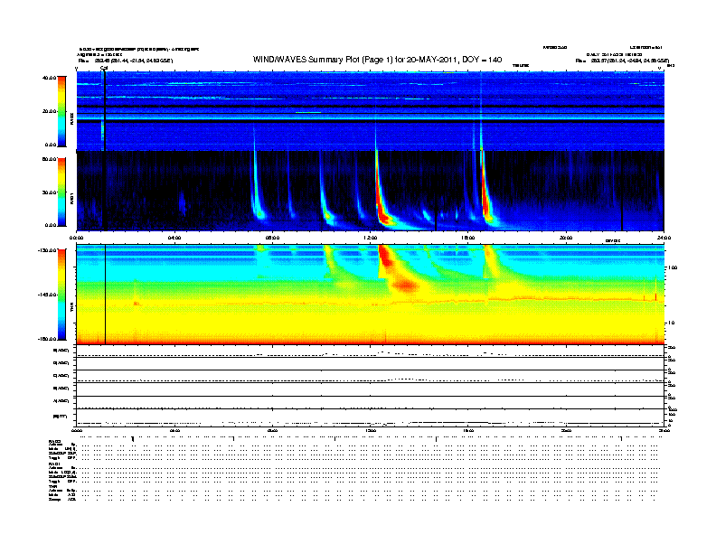Screen dimensions: 716x553
Task: Click the RAD2 panel color scale bar
Action: coord(61,111)
